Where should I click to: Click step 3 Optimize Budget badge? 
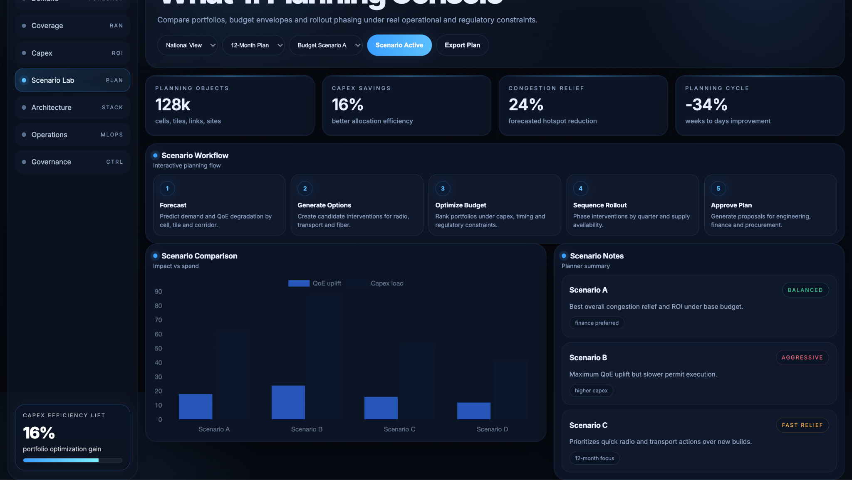tap(443, 189)
